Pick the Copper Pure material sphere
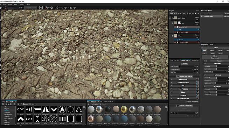This screenshot has height=128, width=229. 91,119
